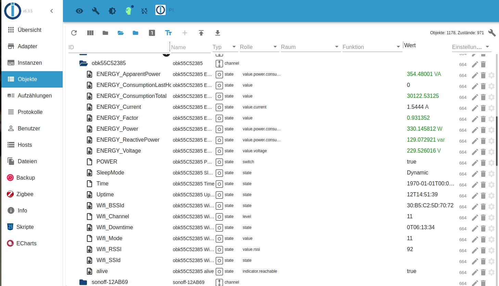Screen dimensions: 499x286
Task: Open Protokolle logs page
Action: (x=32, y=112)
